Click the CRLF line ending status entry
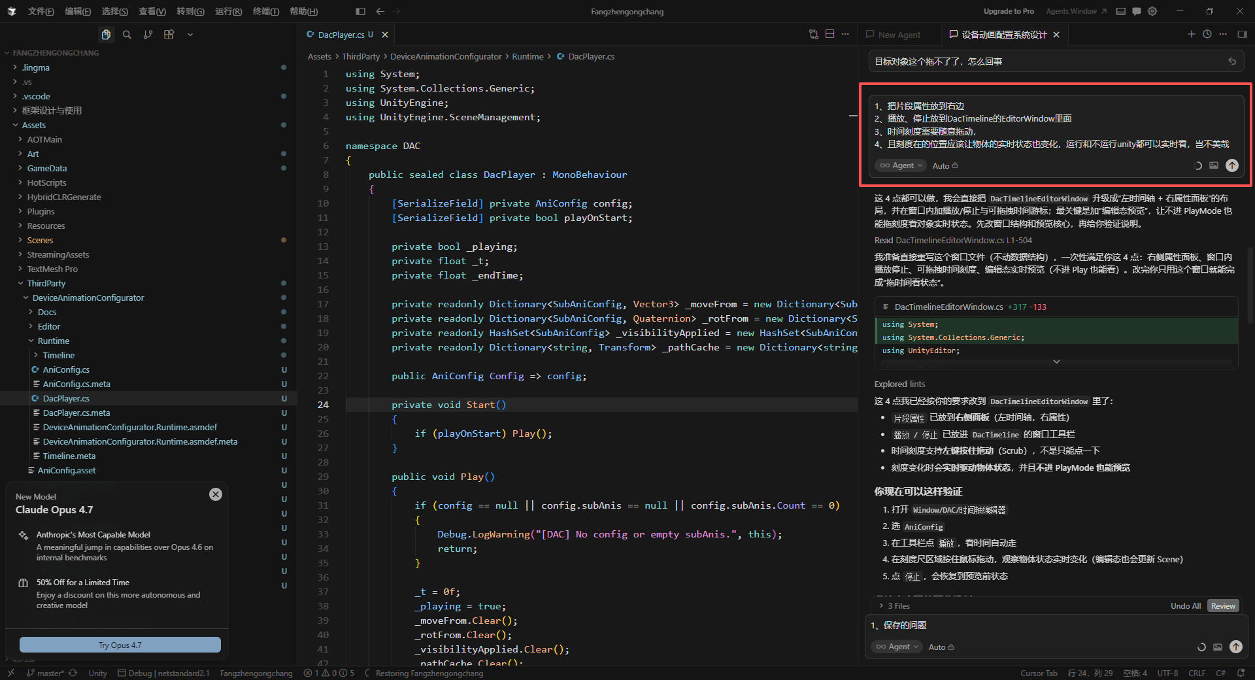The image size is (1255, 680). click(1197, 673)
